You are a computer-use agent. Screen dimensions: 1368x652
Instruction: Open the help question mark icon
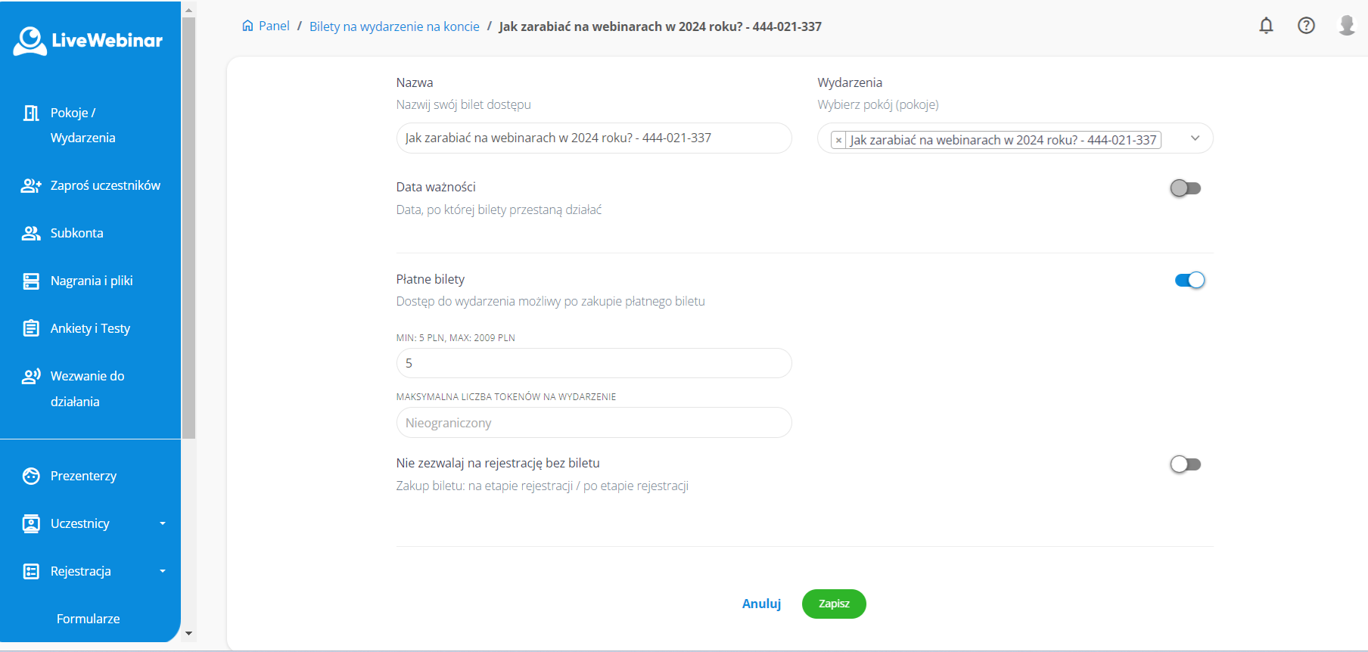pos(1306,26)
